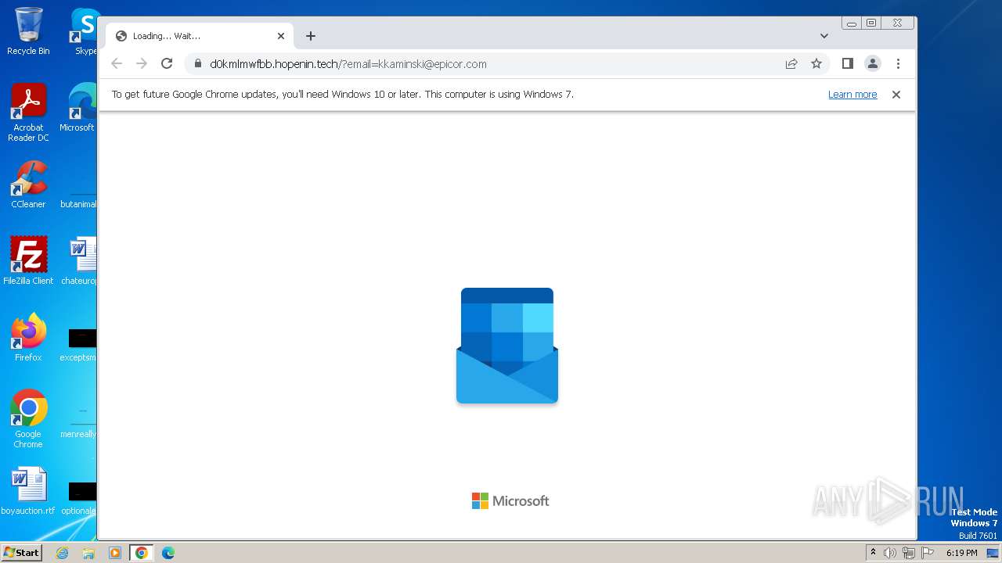Select the Loading… Wait… tab

[x=200, y=36]
